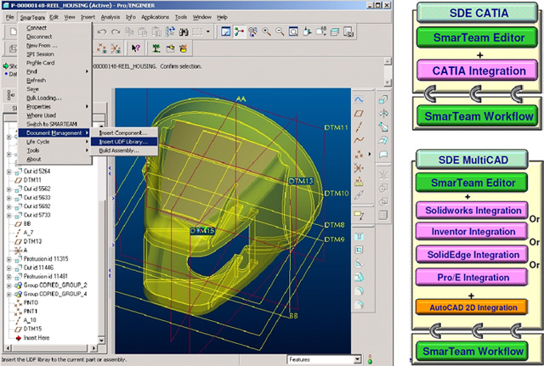Select the Revolve tool icon

coord(383,113)
